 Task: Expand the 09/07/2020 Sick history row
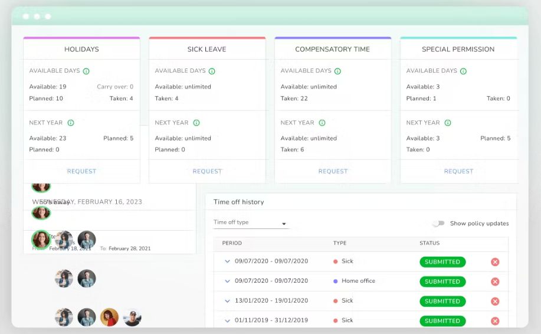[x=227, y=261]
